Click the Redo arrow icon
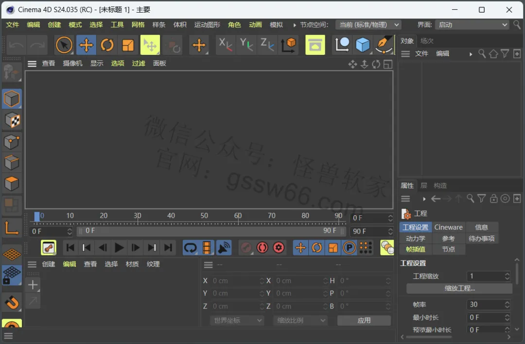This screenshot has height=344, width=525. coord(37,45)
